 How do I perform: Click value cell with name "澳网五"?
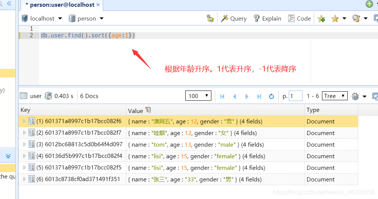[x=215, y=121]
